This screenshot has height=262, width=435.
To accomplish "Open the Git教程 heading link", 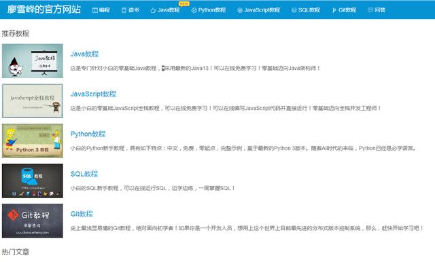I will pyautogui.click(x=82, y=214).
